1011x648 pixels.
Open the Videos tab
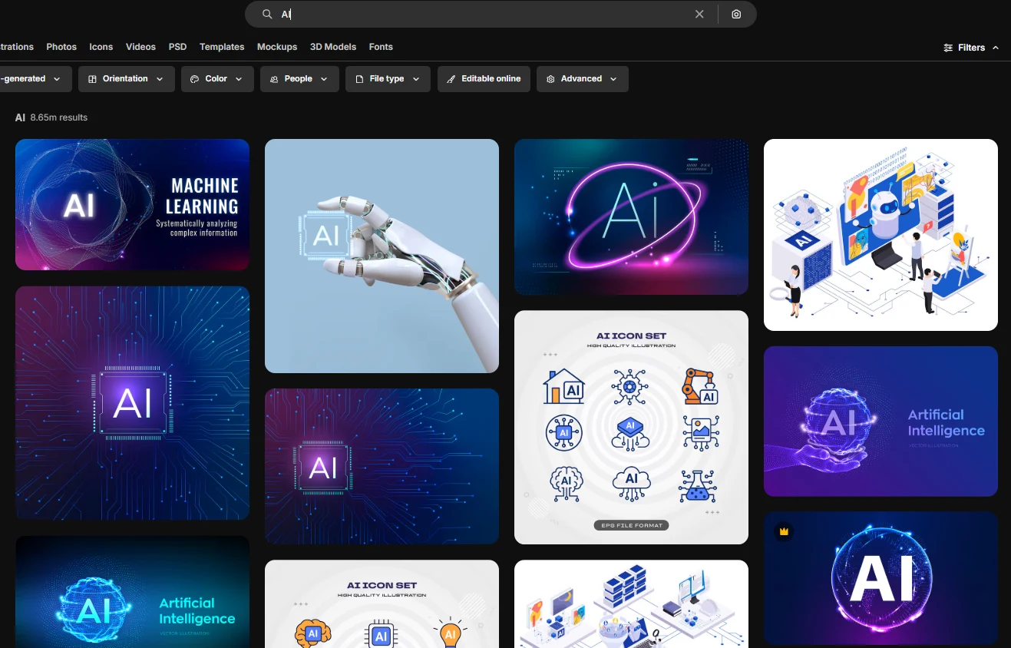click(x=140, y=47)
